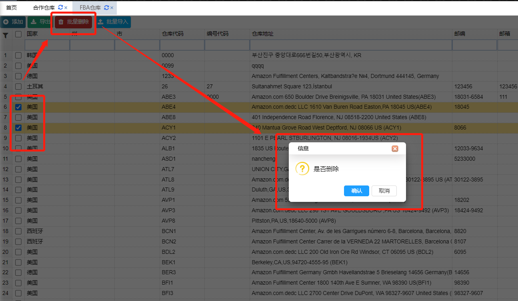The height and width of the screenshot is (301, 518).
Task: Uncheck the checkbox for row ACY1
Action: pos(18,128)
